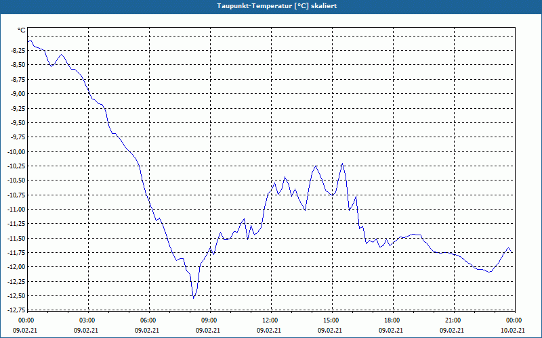Click the 06:00 time label

pyautogui.click(x=149, y=320)
